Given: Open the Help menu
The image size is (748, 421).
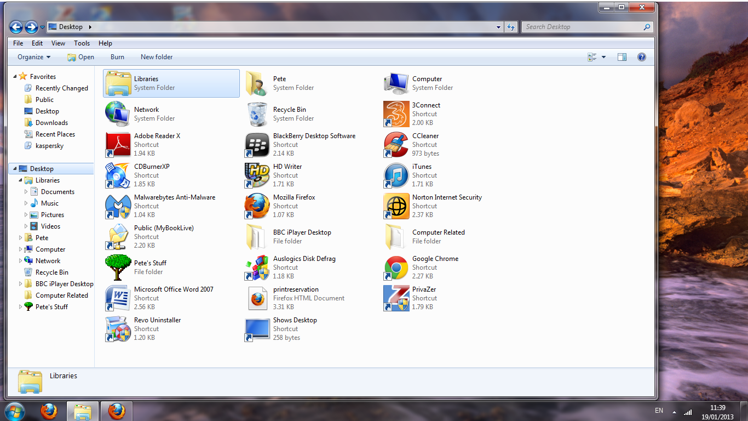Looking at the screenshot, I should pyautogui.click(x=105, y=43).
